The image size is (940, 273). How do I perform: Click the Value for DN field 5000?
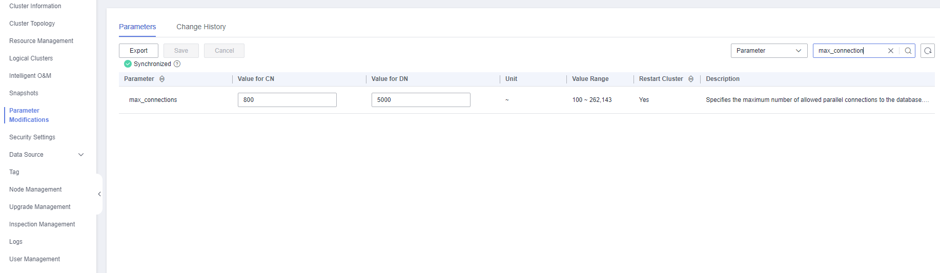point(421,100)
